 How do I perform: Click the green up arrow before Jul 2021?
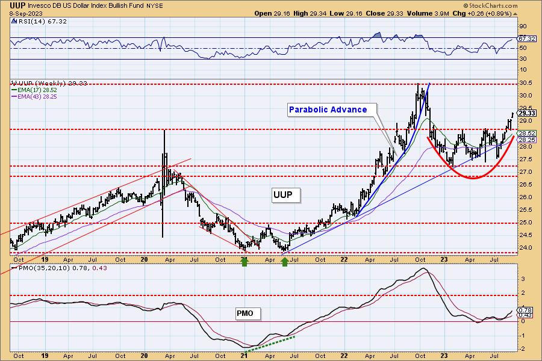tap(284, 262)
